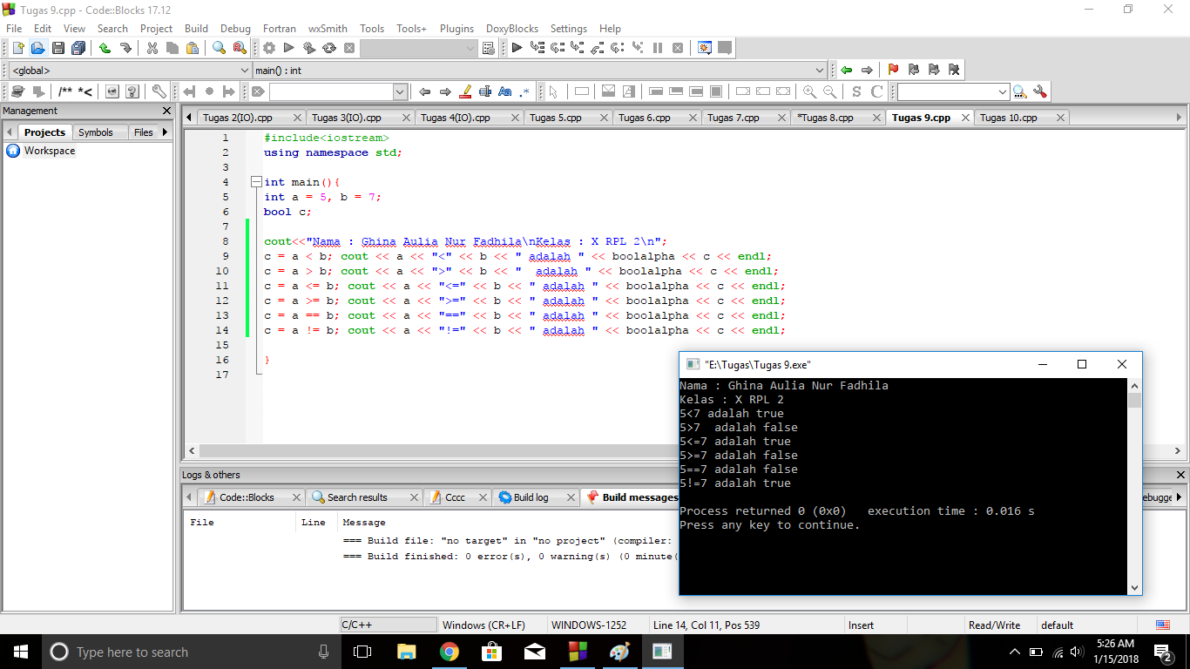Open Replace with the red R magnifier icon

tap(239, 49)
